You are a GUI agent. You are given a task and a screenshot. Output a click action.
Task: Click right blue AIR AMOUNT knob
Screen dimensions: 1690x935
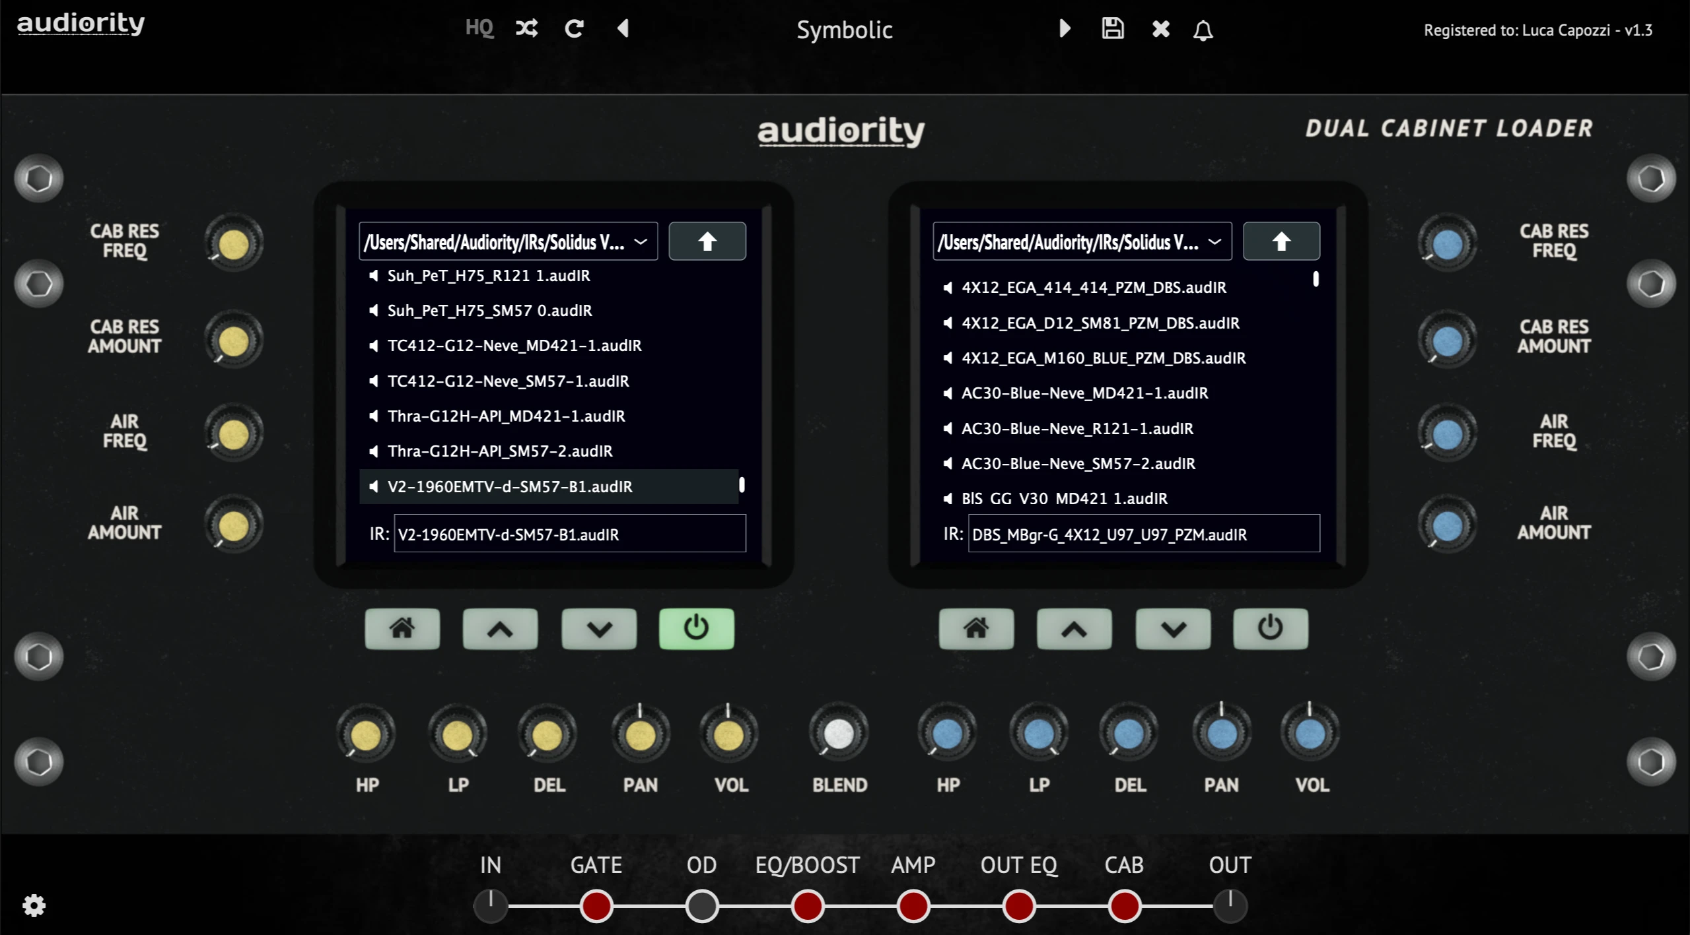pos(1448,526)
